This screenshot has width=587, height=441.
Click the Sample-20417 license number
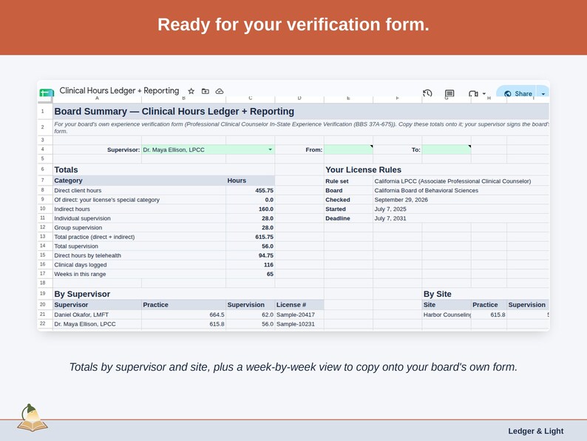click(299, 314)
